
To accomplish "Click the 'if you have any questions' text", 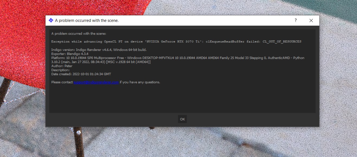I will (140, 82).
